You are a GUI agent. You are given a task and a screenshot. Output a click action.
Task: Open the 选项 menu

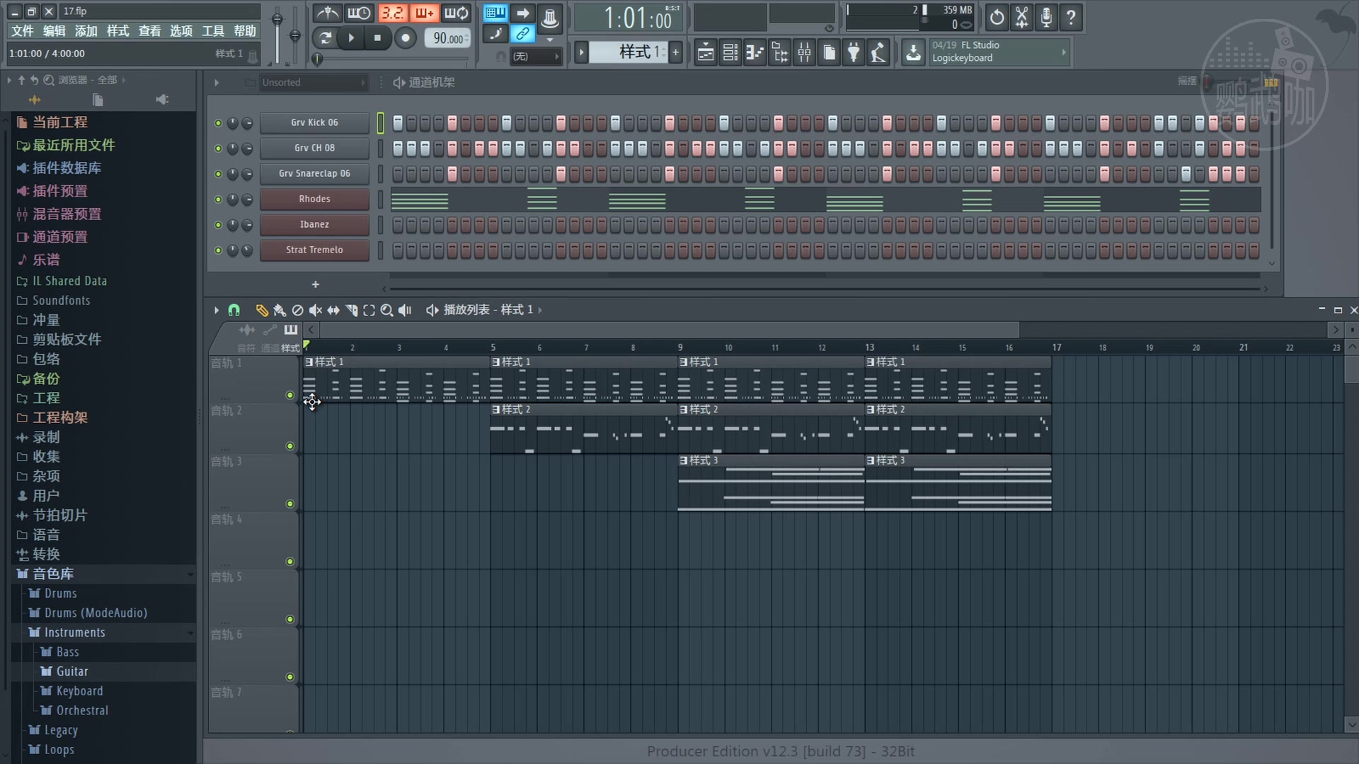[181, 31]
